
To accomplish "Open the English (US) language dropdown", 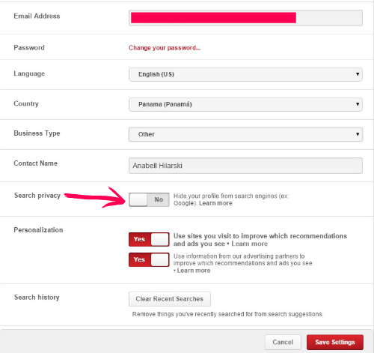I will (245, 74).
